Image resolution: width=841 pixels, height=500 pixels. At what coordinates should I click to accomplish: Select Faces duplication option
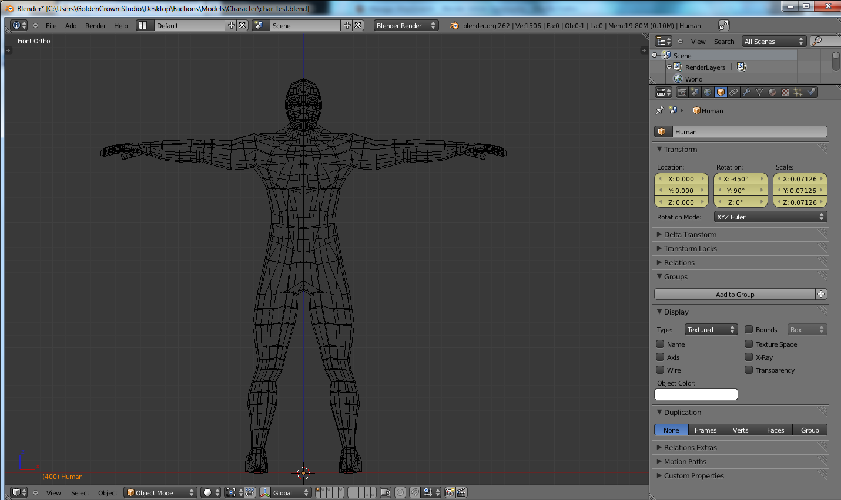775,430
